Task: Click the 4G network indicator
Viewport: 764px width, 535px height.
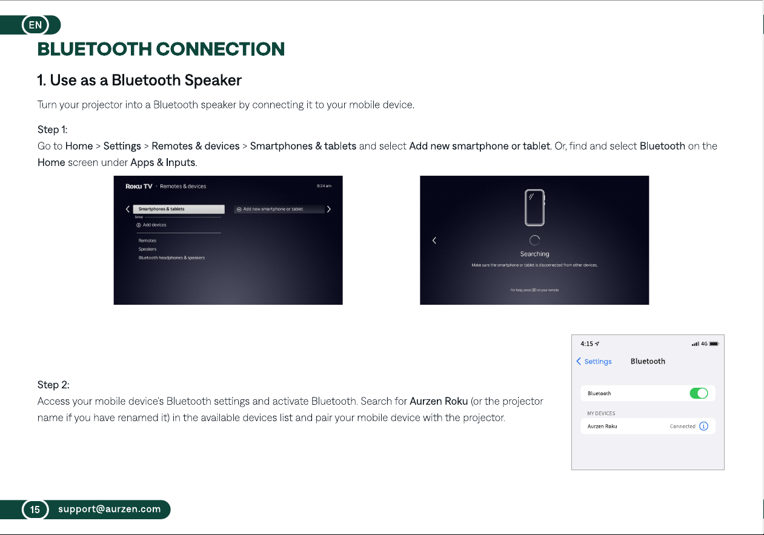Action: pos(704,344)
